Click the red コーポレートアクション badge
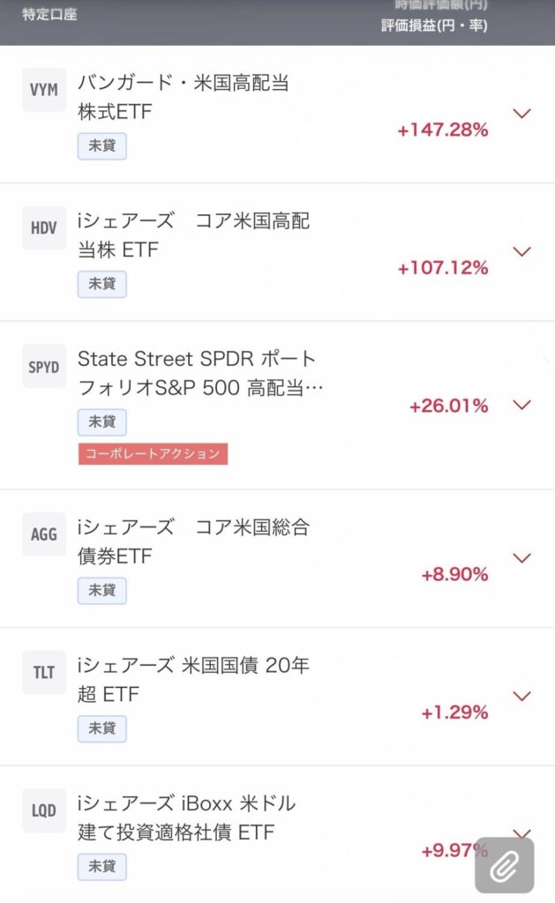 coord(153,454)
